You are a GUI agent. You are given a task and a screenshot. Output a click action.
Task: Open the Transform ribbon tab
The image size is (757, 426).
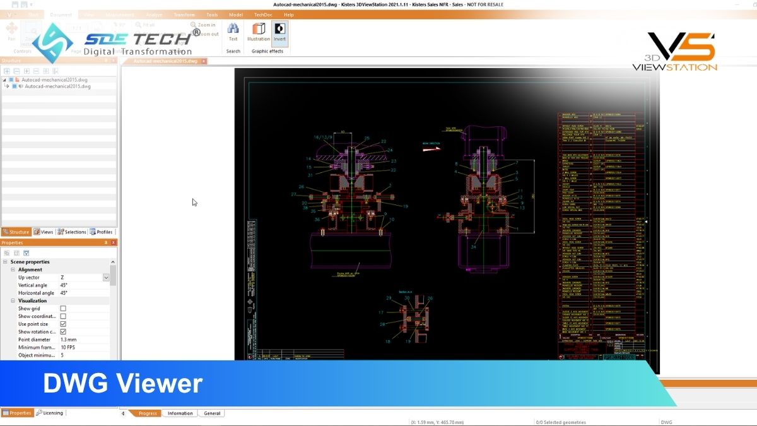point(184,15)
